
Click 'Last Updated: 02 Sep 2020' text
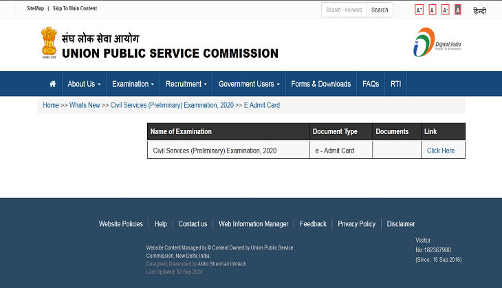click(x=175, y=272)
